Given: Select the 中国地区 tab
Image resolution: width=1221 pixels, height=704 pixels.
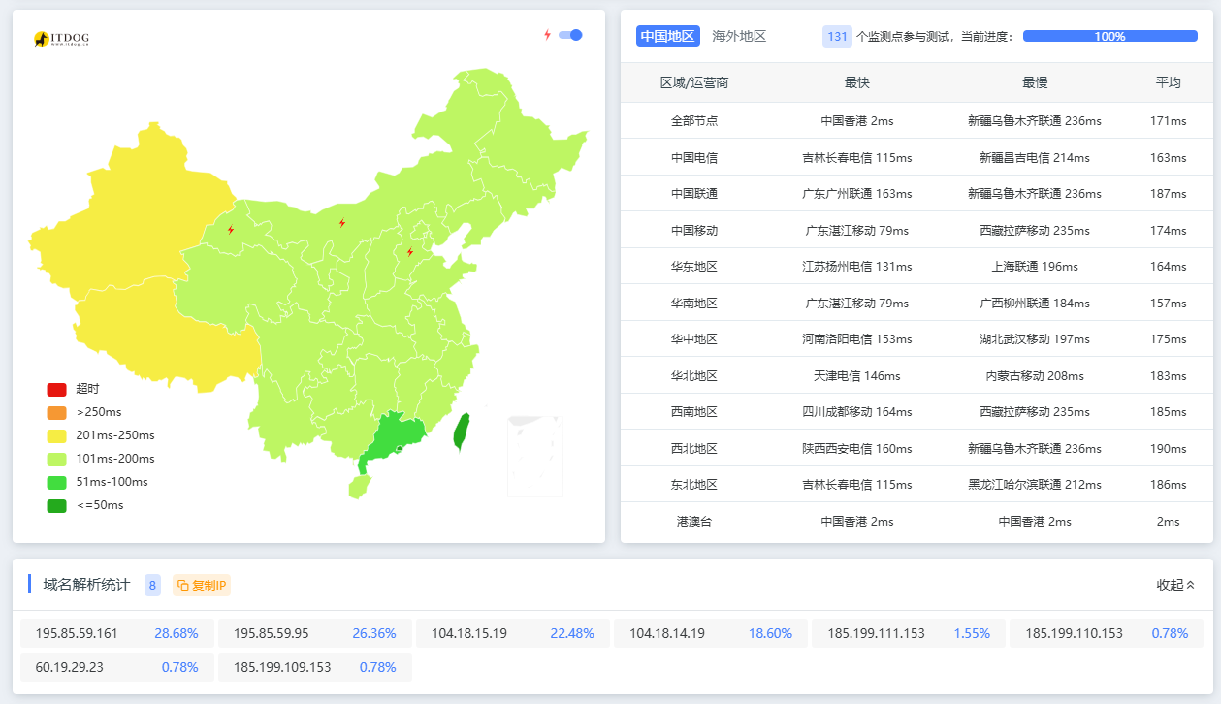Looking at the screenshot, I should click(667, 36).
